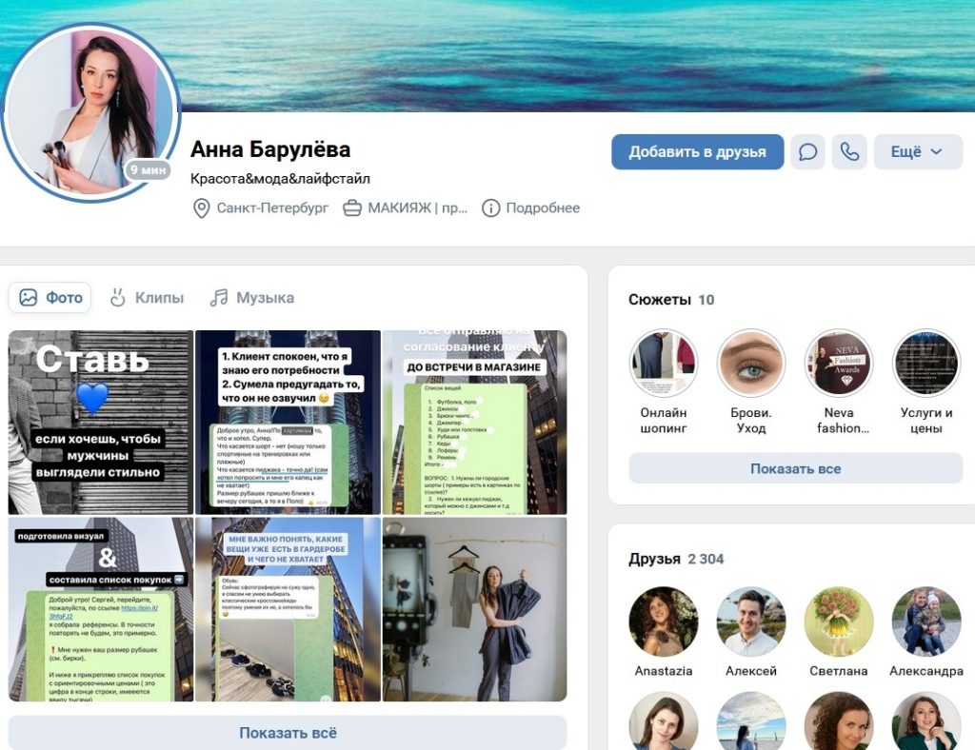Image resolution: width=975 pixels, height=750 pixels.
Task: Open the Друзья 2 304 friends list
Action: pos(676,559)
